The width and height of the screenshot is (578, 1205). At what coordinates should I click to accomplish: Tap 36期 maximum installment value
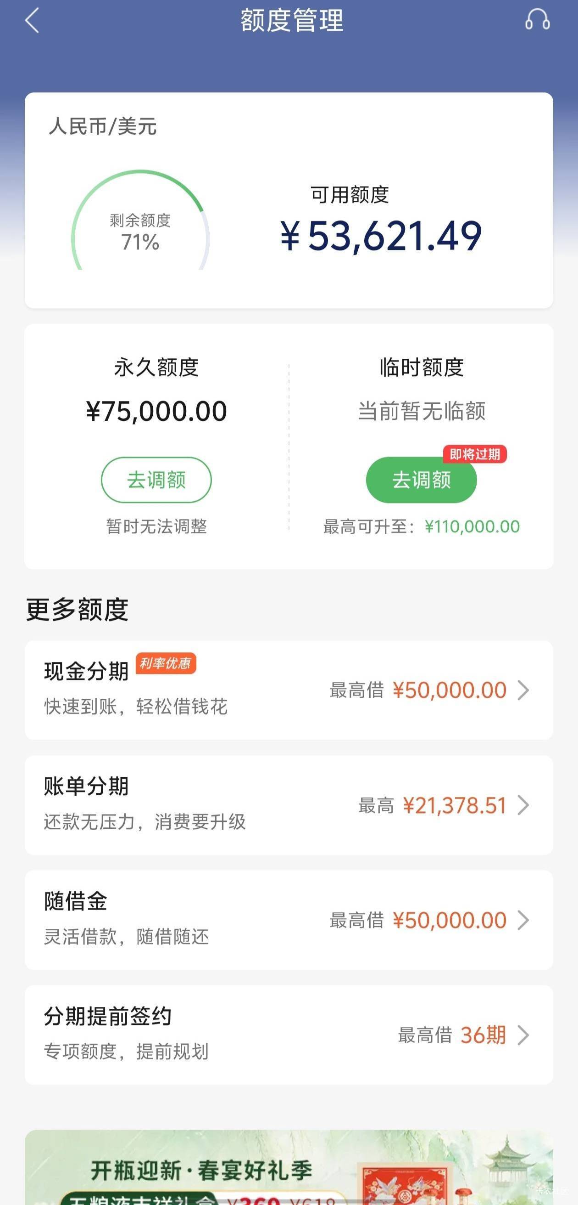(483, 1035)
